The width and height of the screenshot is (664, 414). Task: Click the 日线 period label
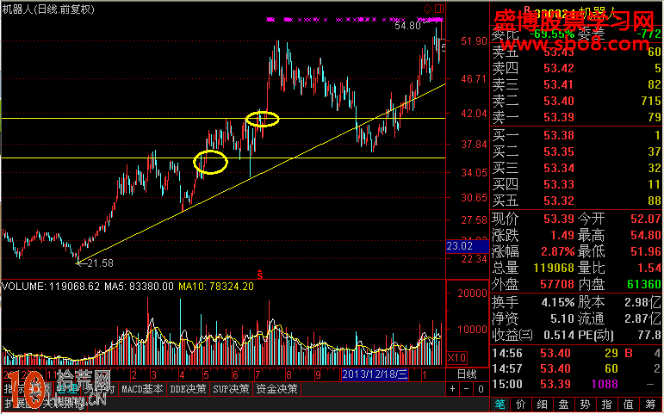(x=468, y=374)
